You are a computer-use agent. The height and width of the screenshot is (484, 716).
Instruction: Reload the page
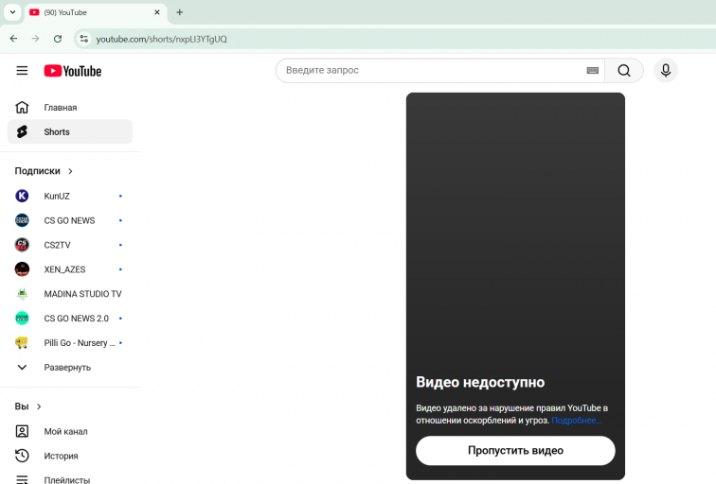[x=58, y=39]
